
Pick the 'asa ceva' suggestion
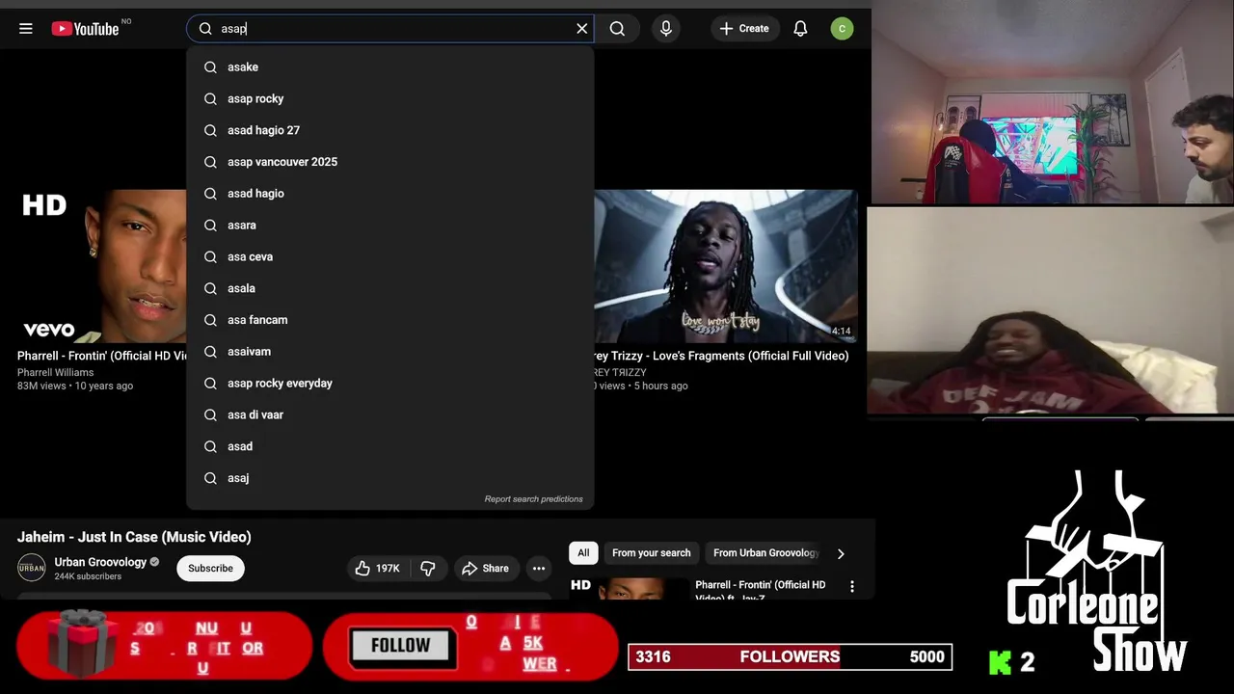pos(390,257)
